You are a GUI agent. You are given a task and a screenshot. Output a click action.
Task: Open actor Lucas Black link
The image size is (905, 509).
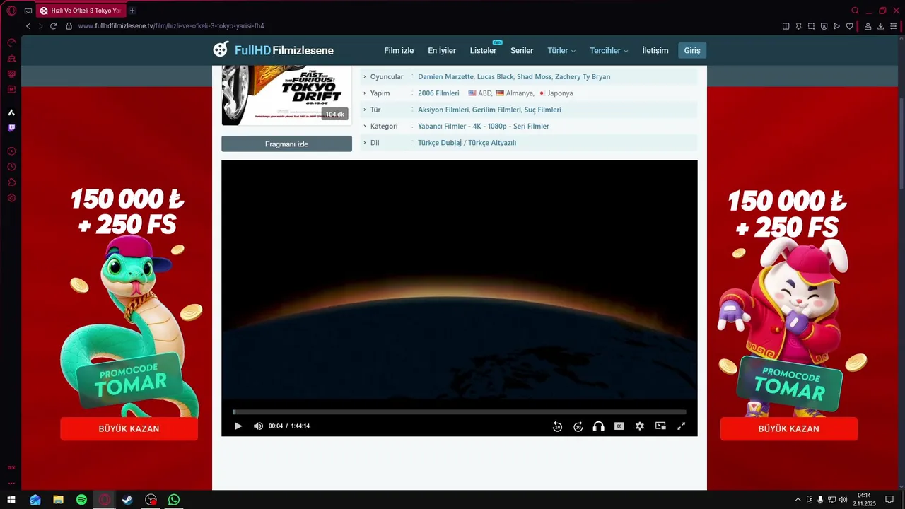click(x=495, y=76)
